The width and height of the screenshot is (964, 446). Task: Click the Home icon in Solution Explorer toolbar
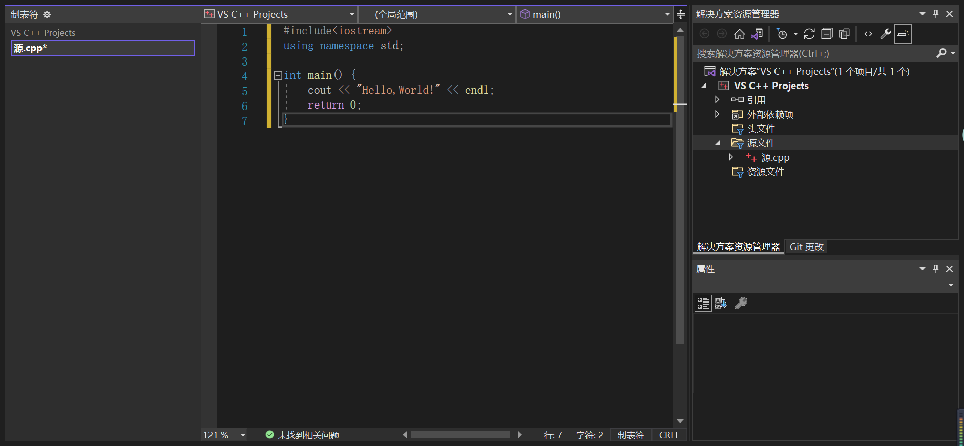(739, 34)
